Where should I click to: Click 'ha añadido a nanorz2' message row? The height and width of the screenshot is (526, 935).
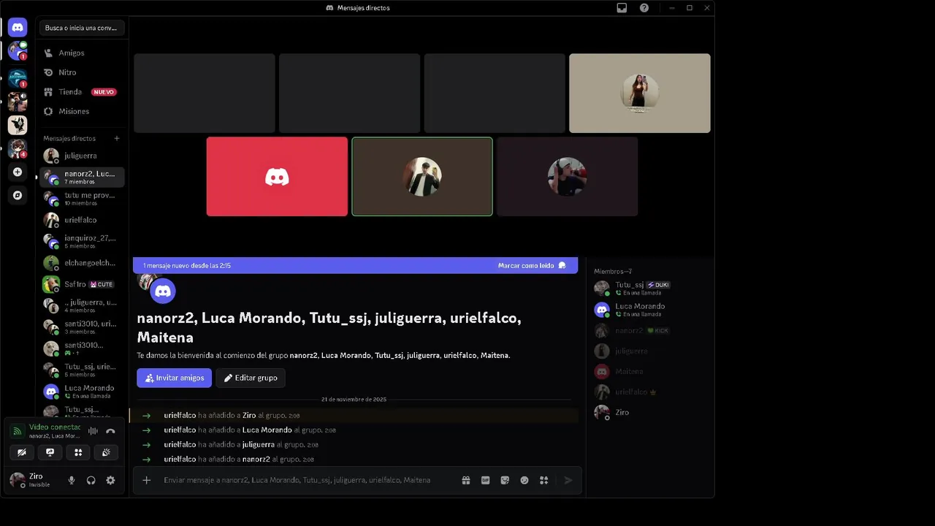coord(354,459)
